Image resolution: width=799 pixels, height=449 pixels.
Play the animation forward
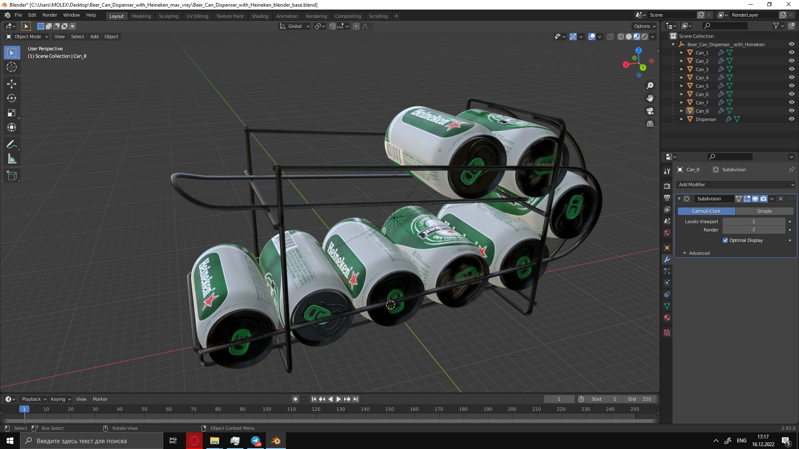(x=339, y=399)
